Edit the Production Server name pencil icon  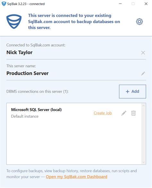click(143, 73)
